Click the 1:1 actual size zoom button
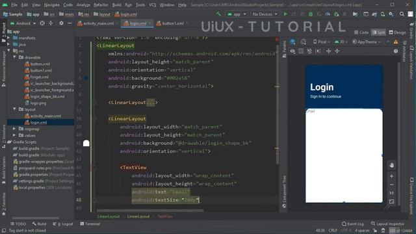The height and width of the screenshot is (234, 416). [391, 193]
